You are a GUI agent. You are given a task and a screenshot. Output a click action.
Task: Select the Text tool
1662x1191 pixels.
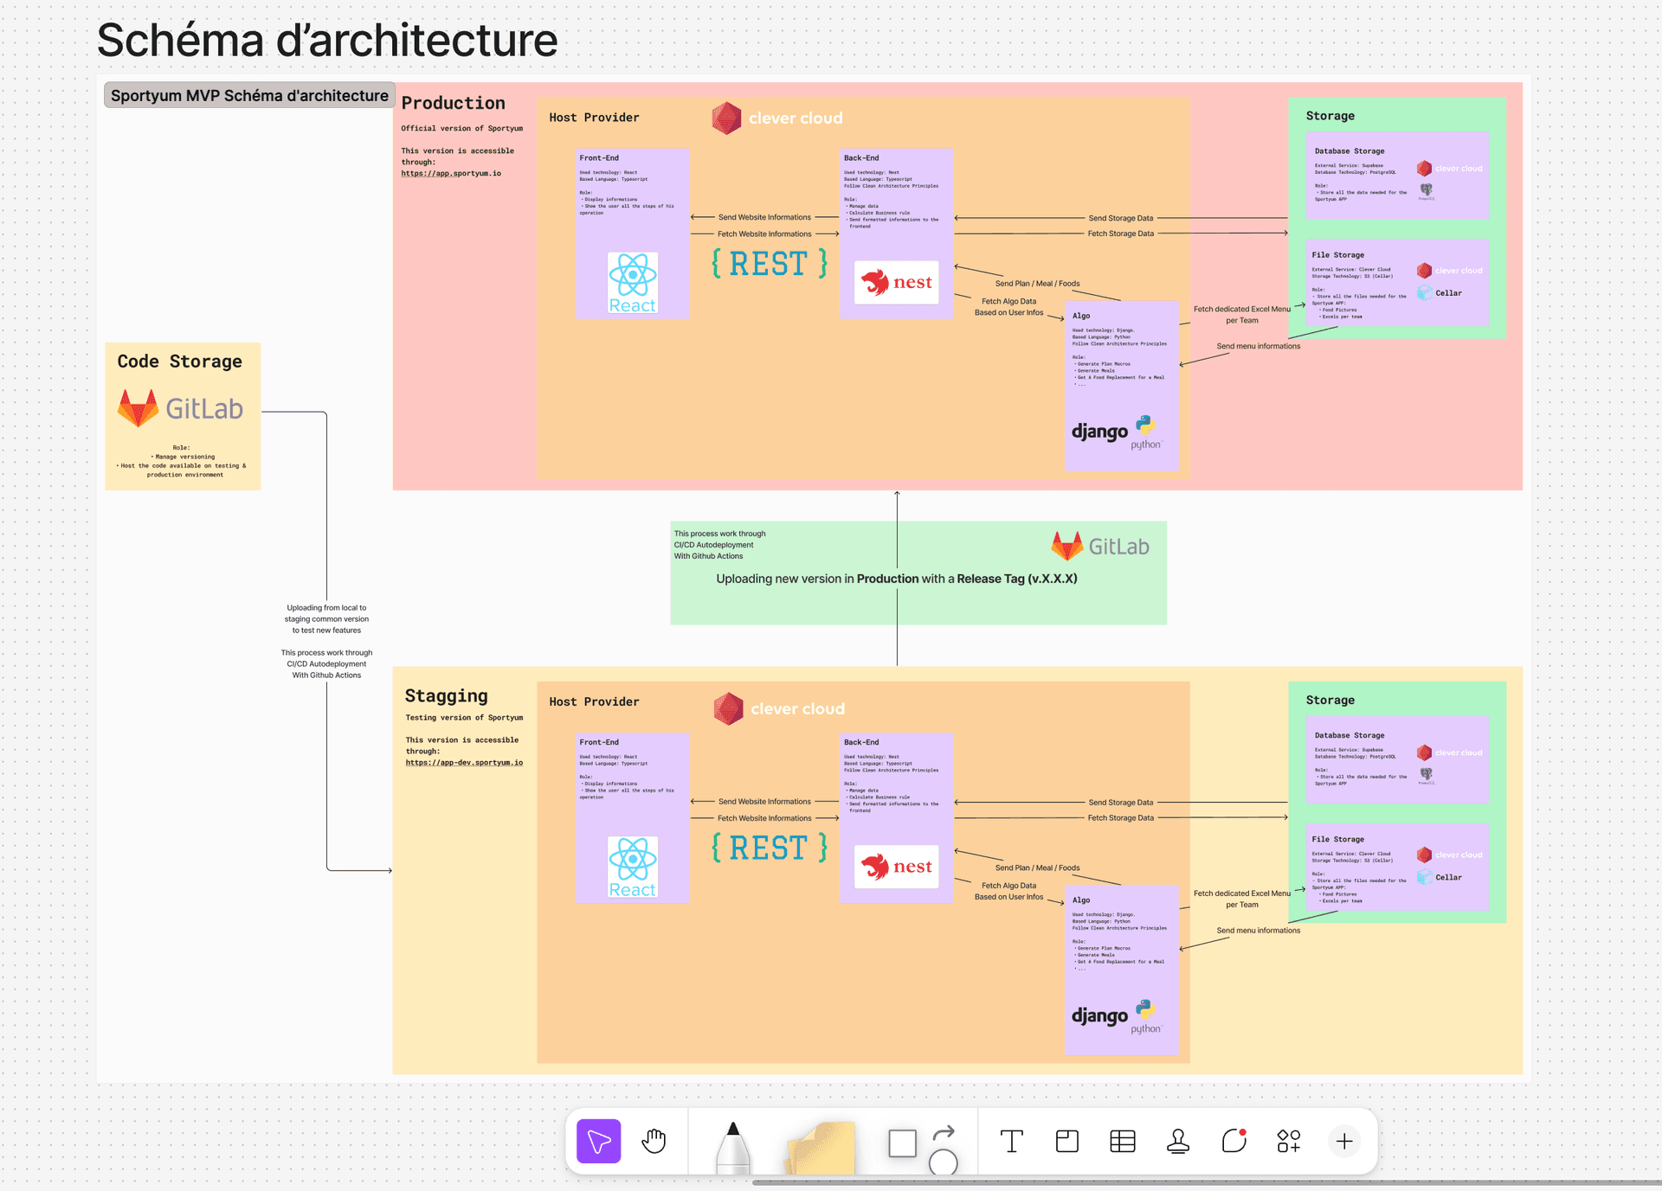pyautogui.click(x=1011, y=1141)
